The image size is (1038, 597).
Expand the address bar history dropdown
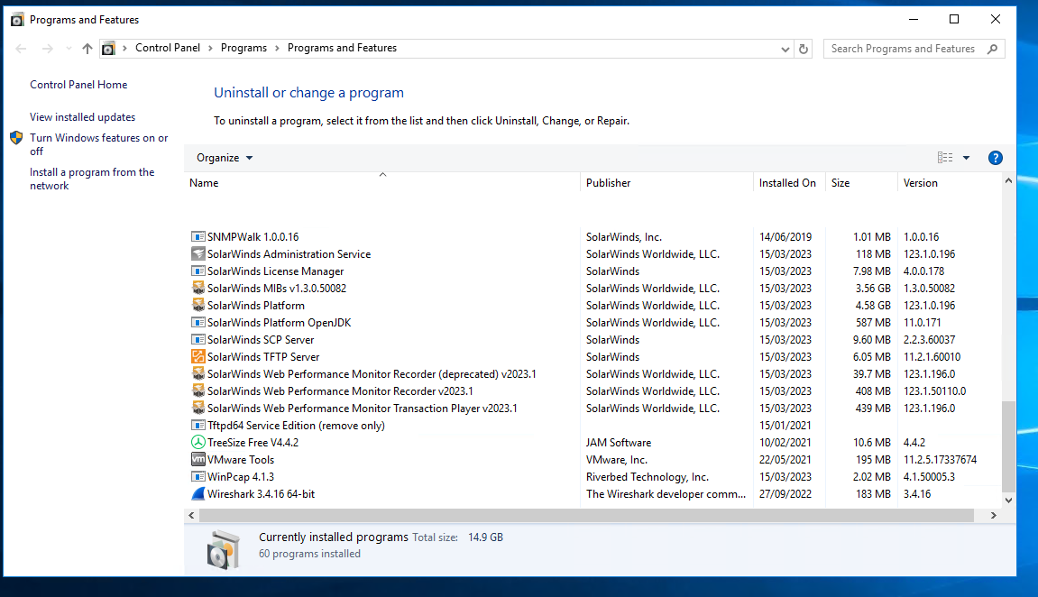pyautogui.click(x=785, y=49)
